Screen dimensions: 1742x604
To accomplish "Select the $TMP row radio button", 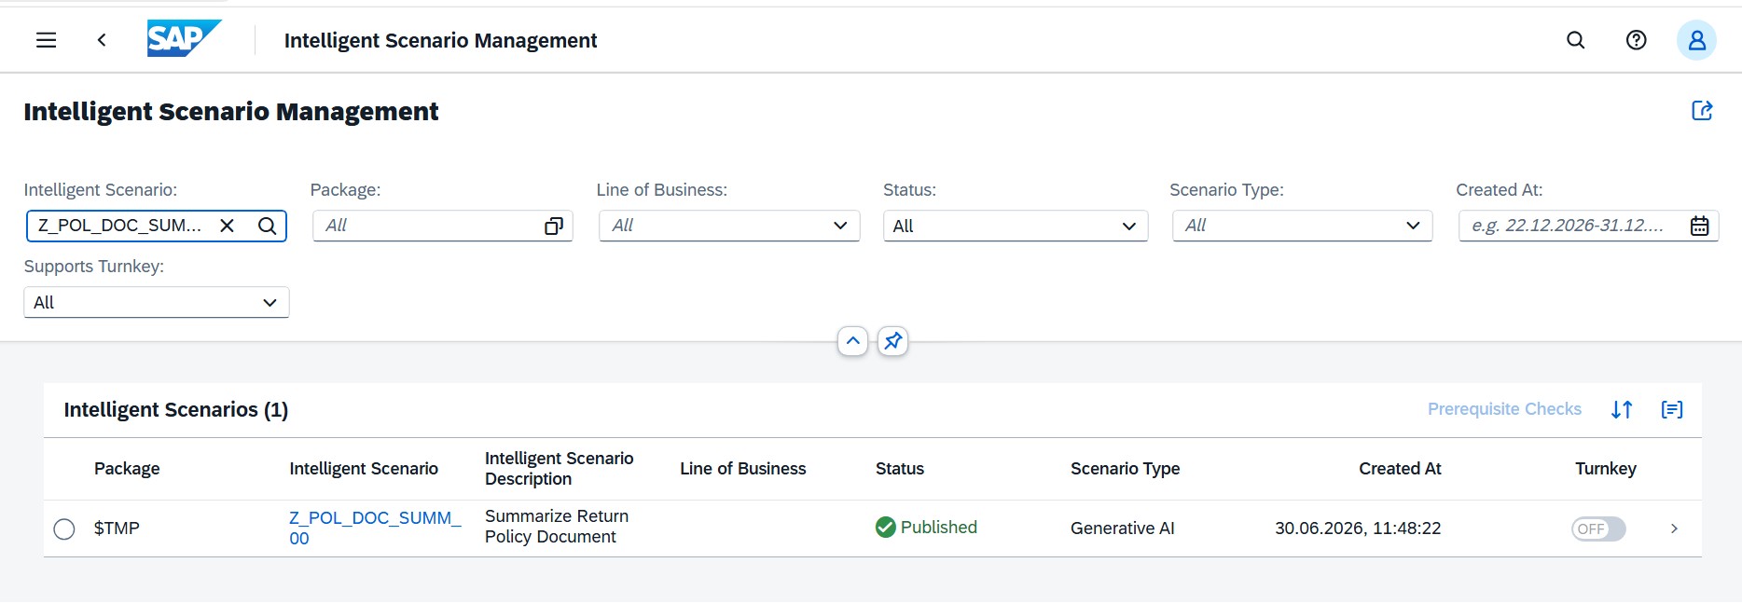I will (x=64, y=529).
